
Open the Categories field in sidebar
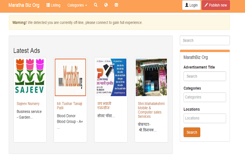(205, 97)
